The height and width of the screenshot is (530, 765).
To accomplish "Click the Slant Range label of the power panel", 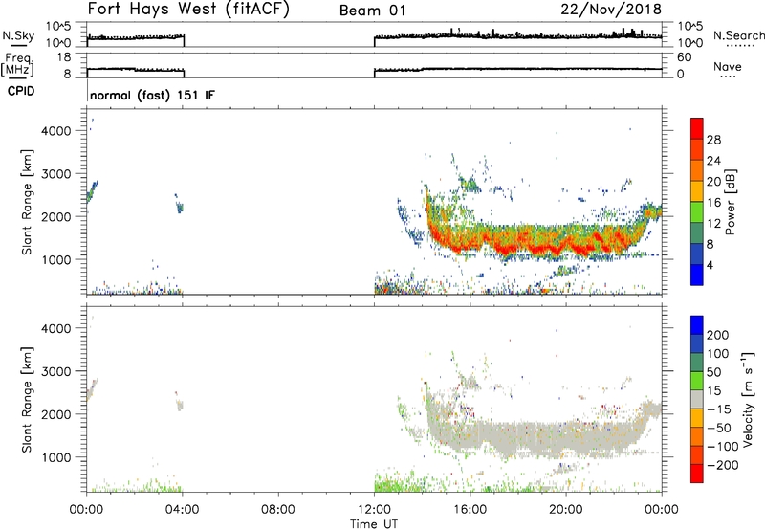I will coord(27,202).
